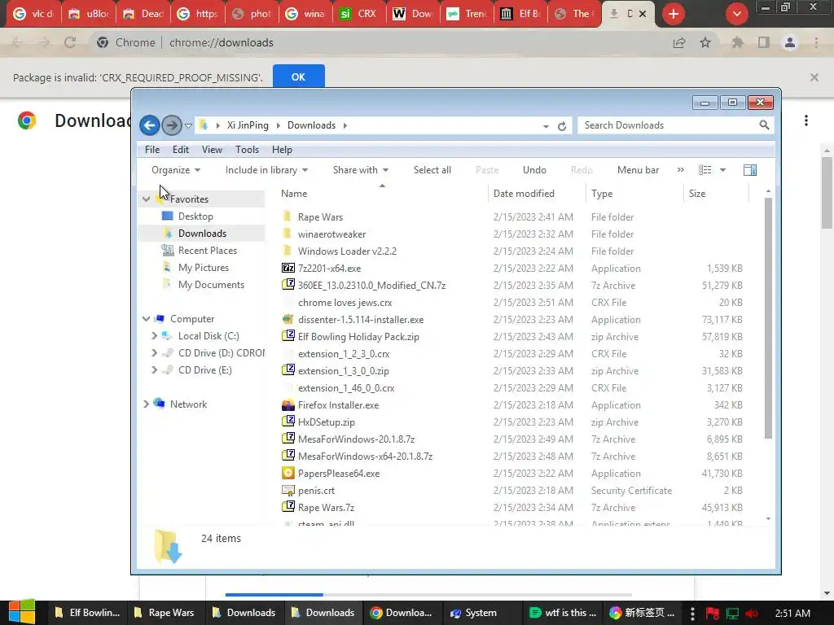
Task: Open downloads page three-dot more actions
Action: click(x=806, y=120)
